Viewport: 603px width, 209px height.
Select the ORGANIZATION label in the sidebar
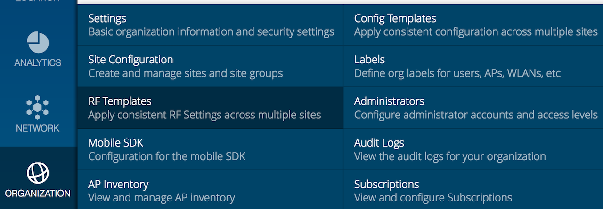click(38, 193)
